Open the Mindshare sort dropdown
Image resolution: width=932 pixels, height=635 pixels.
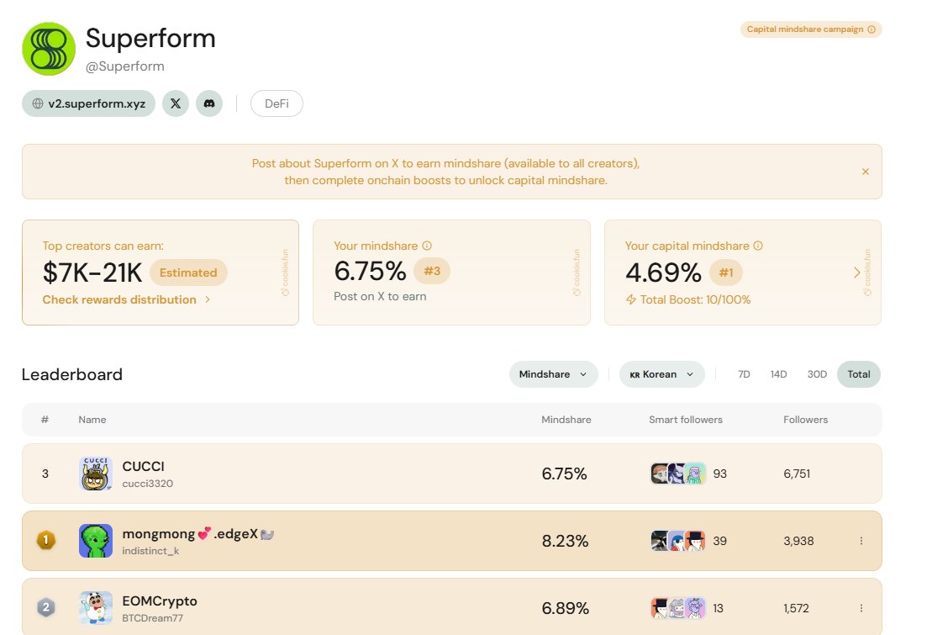pos(553,373)
